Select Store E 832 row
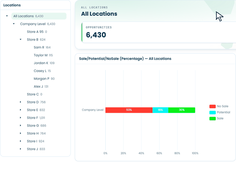 [x=36, y=110]
